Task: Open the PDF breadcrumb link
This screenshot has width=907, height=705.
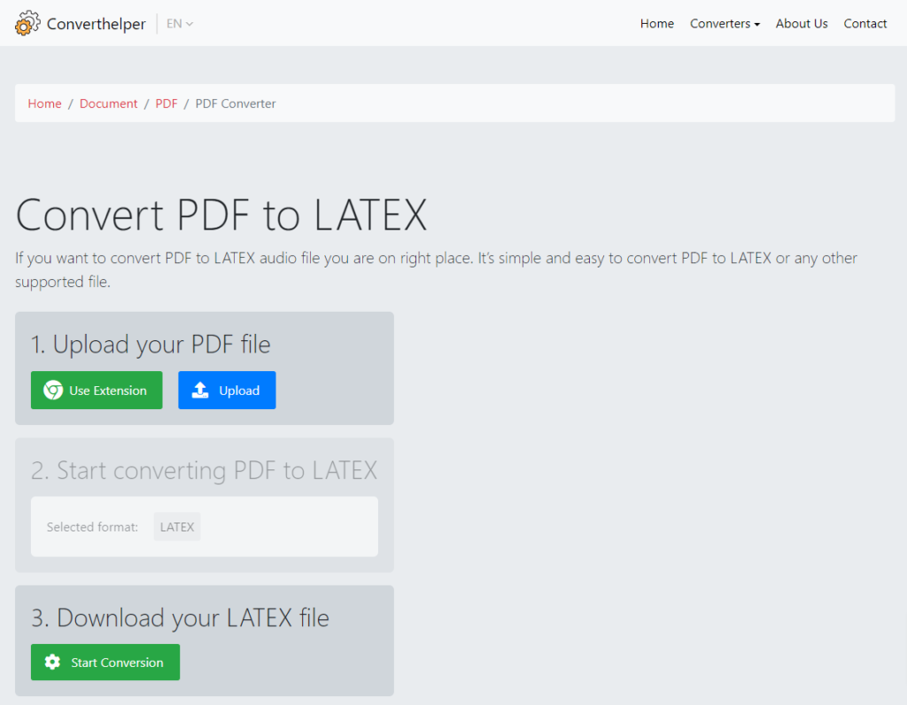Action: click(167, 103)
